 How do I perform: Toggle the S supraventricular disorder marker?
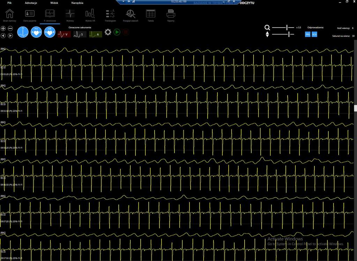tap(80, 35)
